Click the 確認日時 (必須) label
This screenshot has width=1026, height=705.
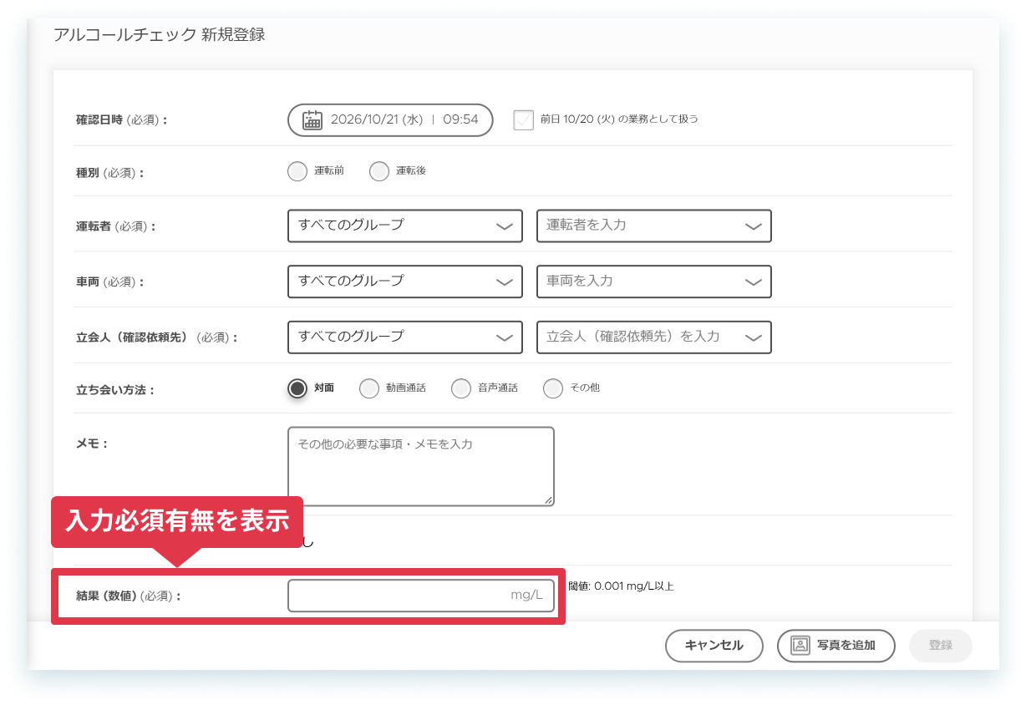121,120
